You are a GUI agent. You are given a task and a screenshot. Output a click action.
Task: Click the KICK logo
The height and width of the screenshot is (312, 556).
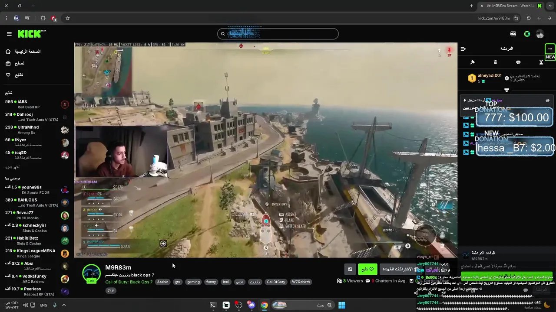pos(32,34)
